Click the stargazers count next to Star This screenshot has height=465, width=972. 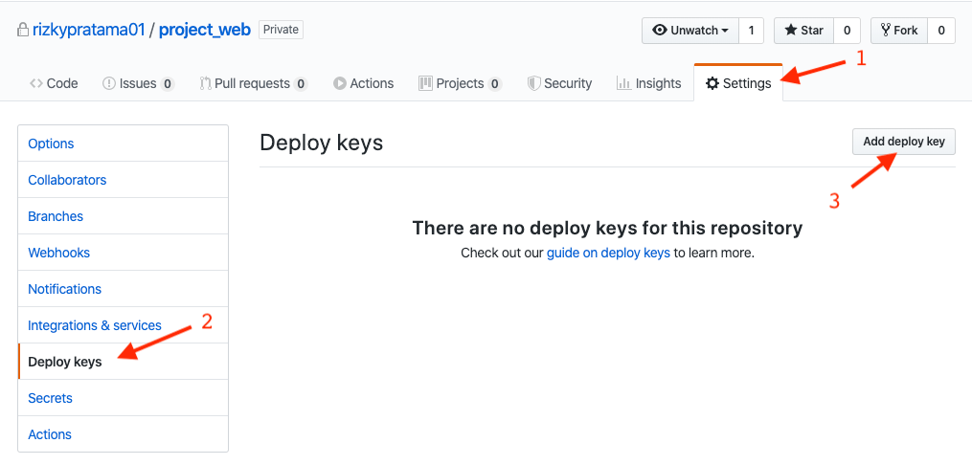click(847, 31)
